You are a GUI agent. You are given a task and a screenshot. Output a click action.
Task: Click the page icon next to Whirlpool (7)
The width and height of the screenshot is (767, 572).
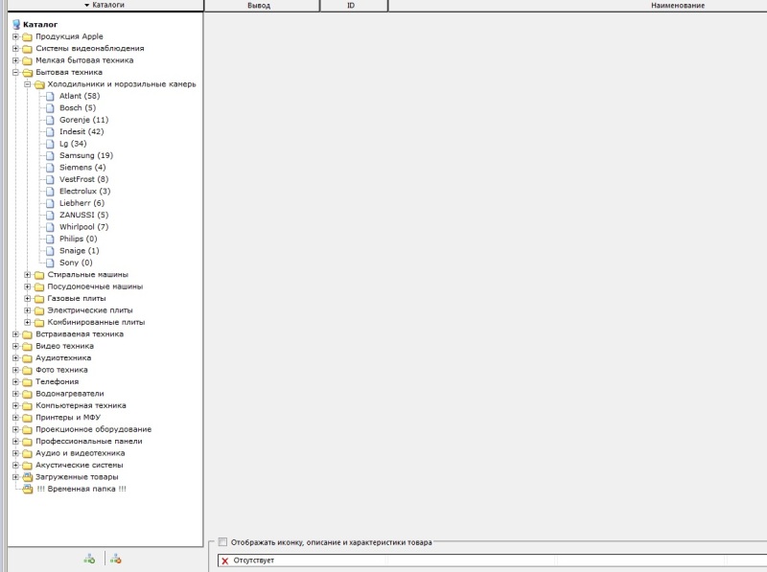(50, 227)
